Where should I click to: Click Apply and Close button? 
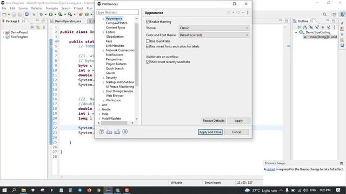[x=210, y=132]
